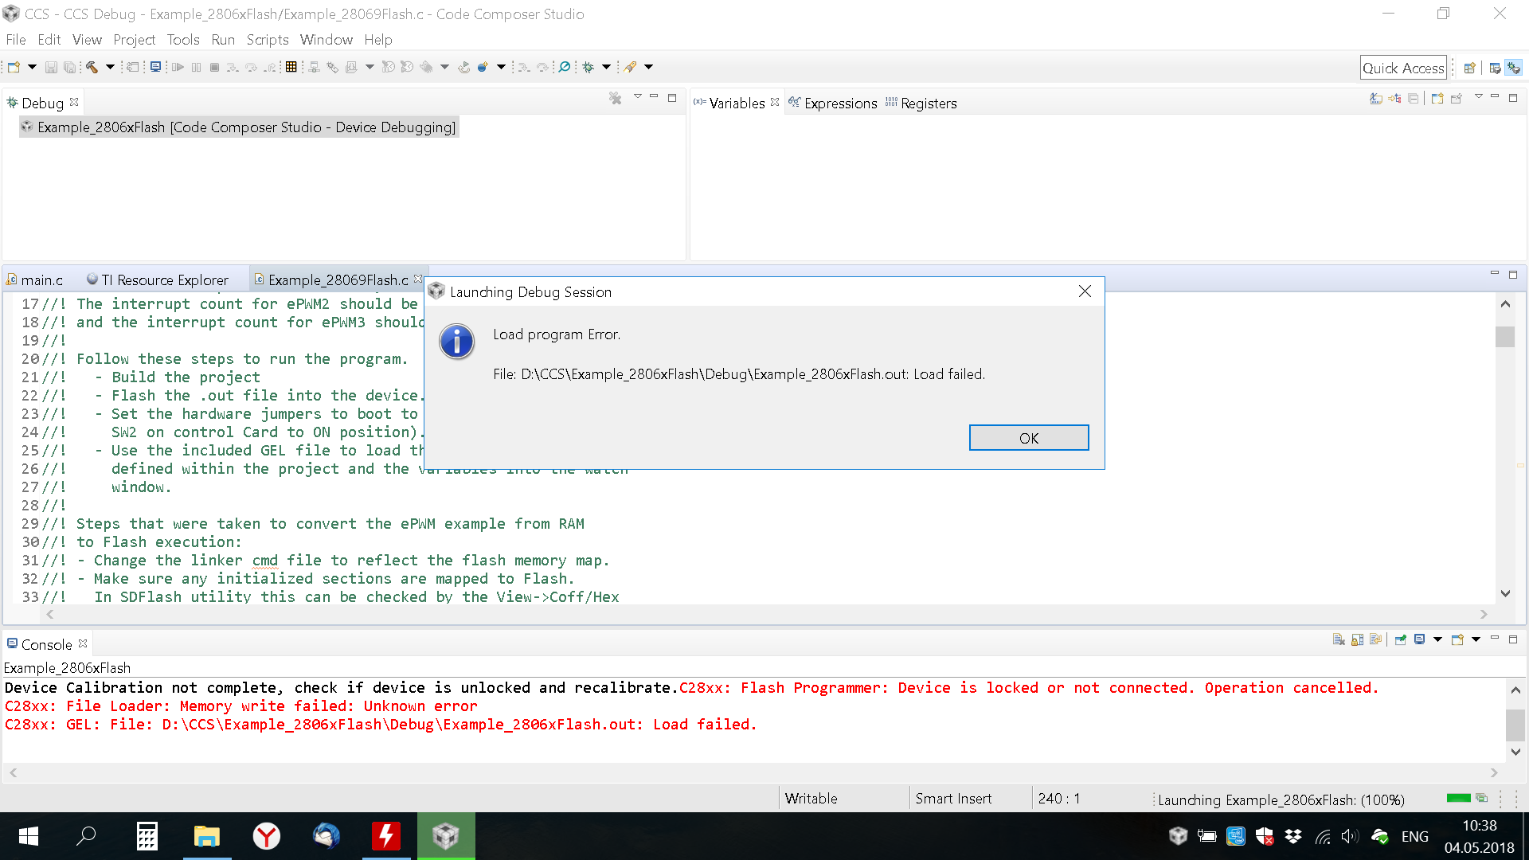
Task: Click the build hammer icon
Action: 92,68
